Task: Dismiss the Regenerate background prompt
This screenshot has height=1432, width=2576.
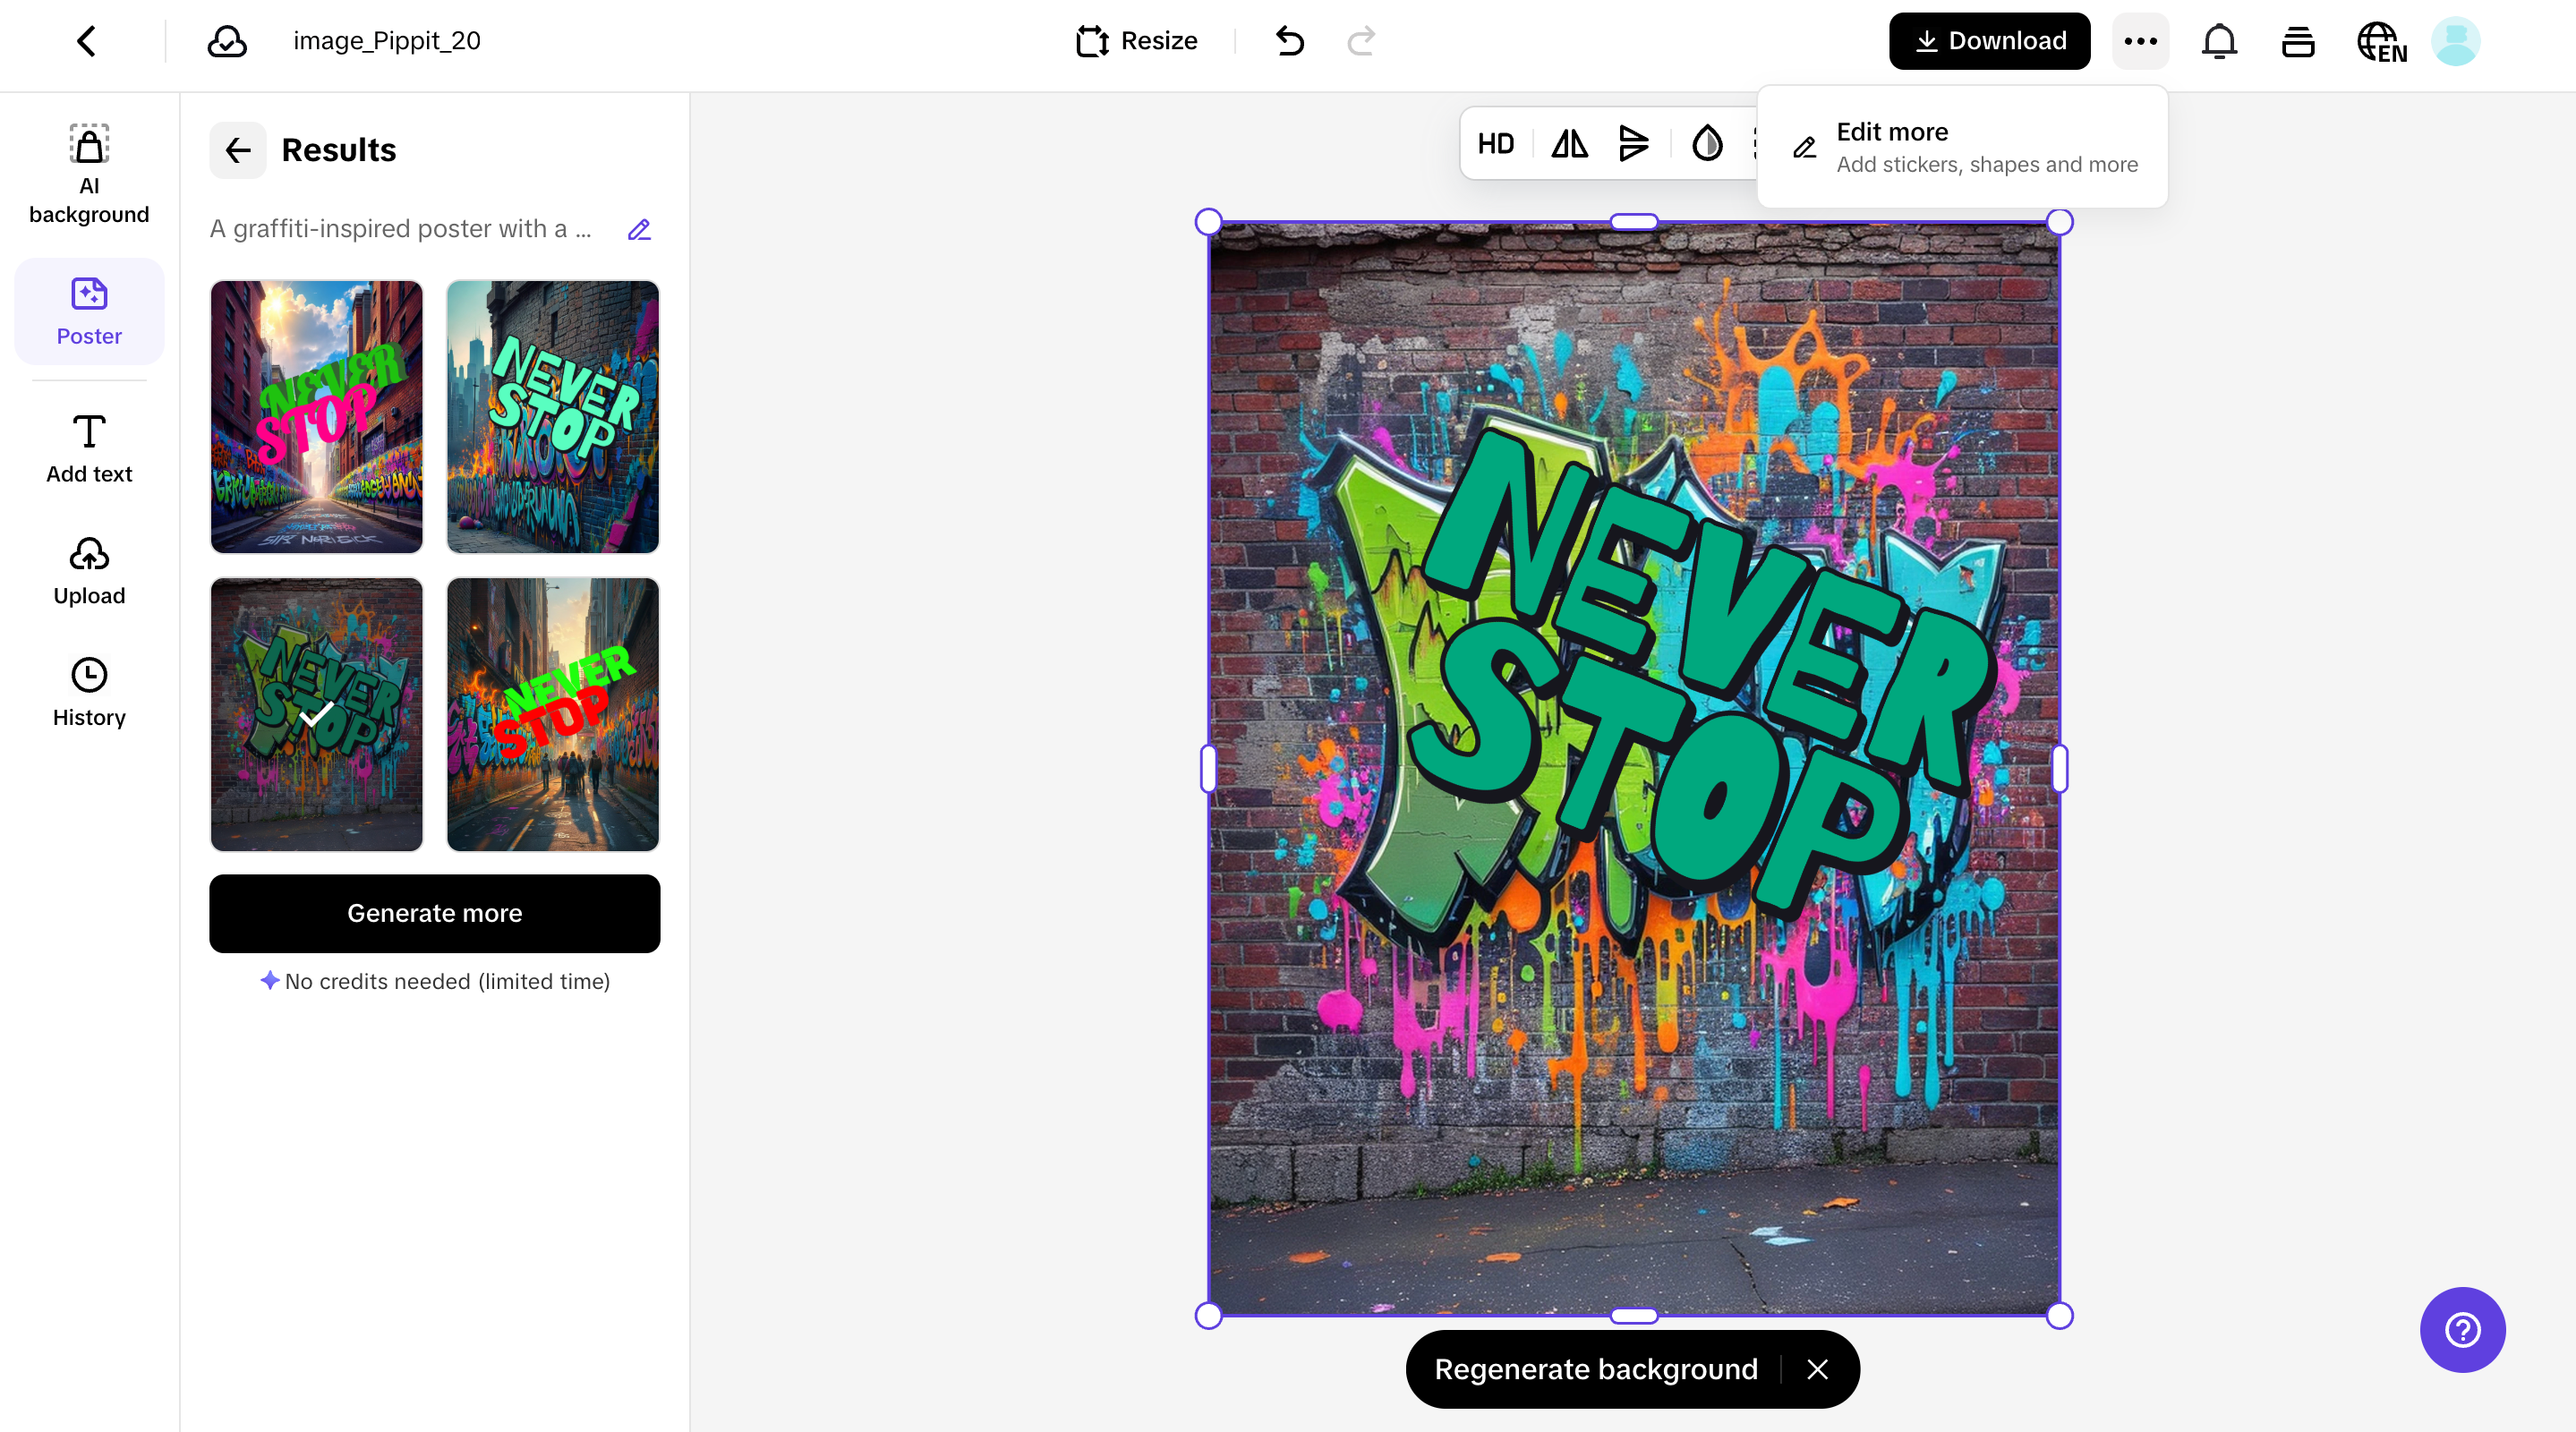Action: 1818,1369
